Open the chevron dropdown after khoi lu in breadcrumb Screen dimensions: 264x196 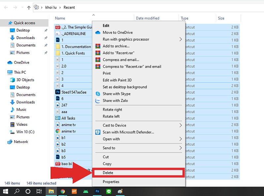(x=60, y=8)
